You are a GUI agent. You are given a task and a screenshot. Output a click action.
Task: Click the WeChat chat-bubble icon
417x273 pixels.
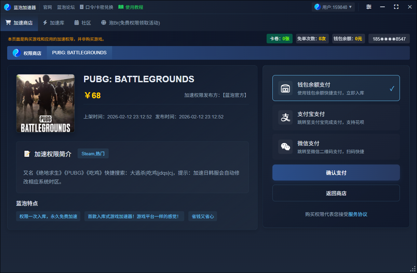[285, 147]
